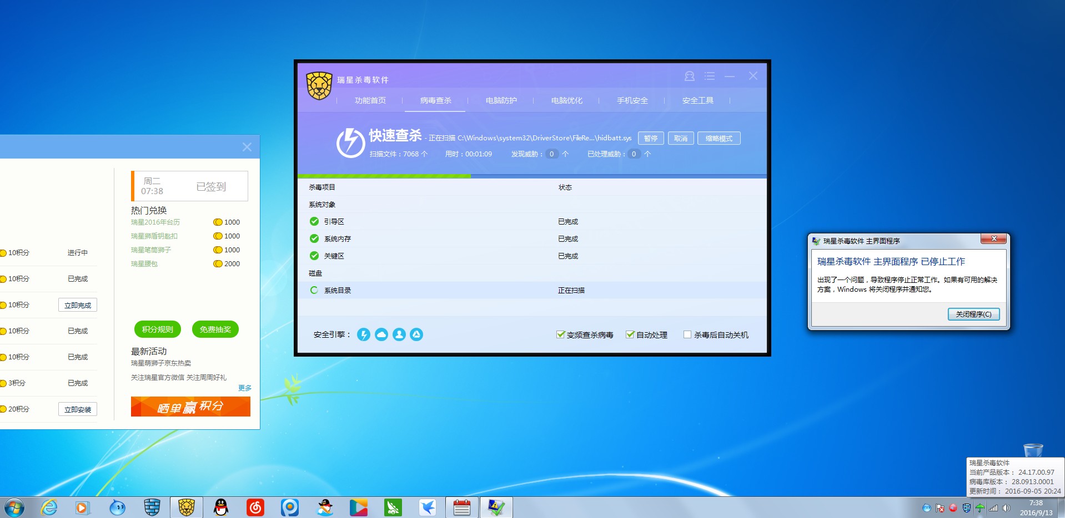This screenshot has width=1065, height=518.
Task: Select the 系统目录 scan row
Action: click(x=532, y=290)
